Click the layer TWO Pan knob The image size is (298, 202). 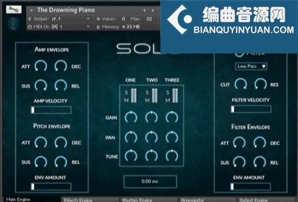coord(152,137)
